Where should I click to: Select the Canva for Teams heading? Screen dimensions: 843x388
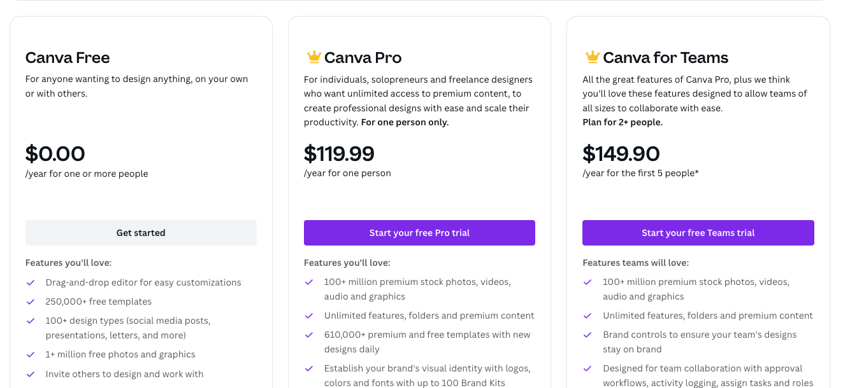click(x=665, y=58)
